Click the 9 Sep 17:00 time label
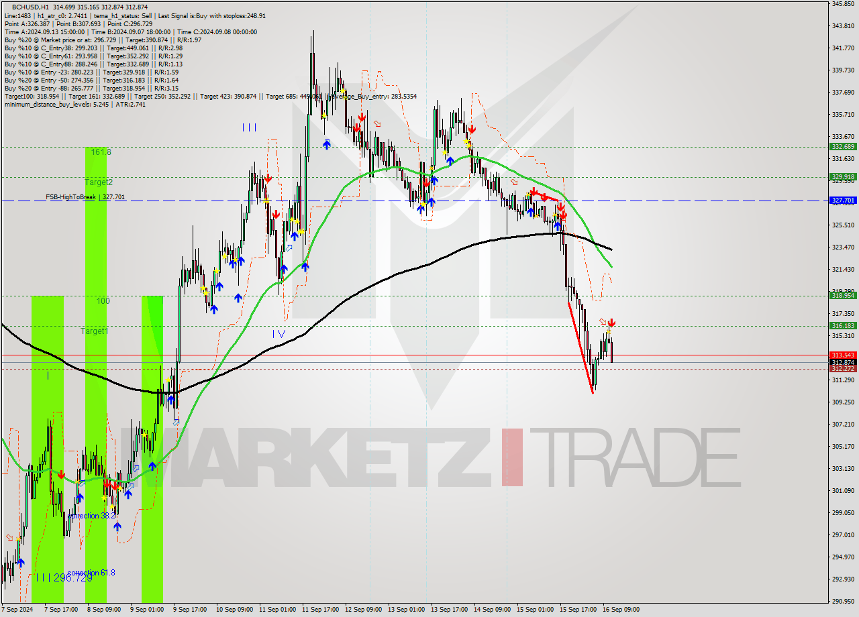 click(x=189, y=610)
